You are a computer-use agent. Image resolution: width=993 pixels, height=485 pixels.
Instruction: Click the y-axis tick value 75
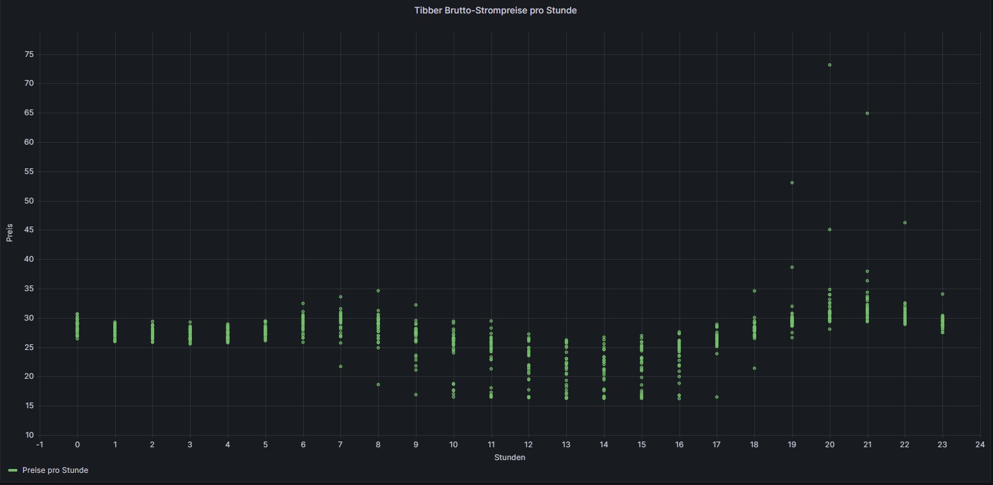coord(29,54)
